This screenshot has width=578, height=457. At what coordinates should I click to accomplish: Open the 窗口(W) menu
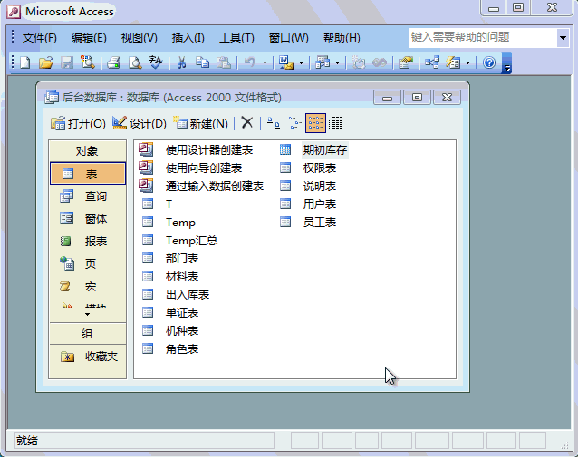pos(288,38)
